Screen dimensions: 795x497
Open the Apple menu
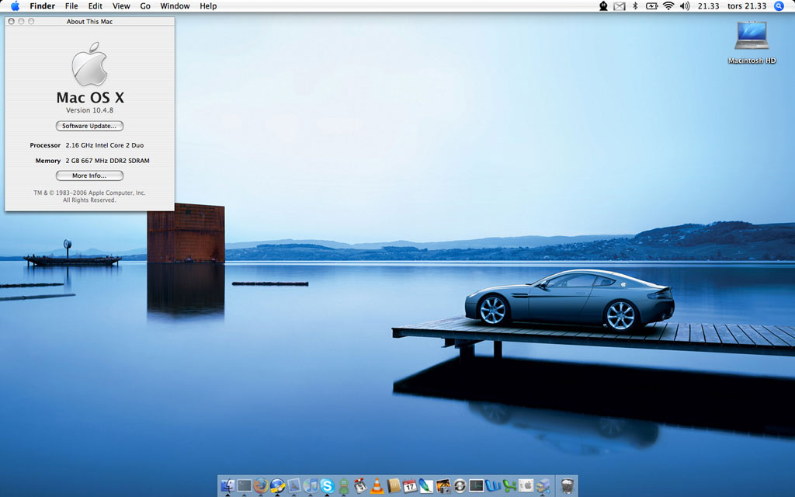(16, 6)
